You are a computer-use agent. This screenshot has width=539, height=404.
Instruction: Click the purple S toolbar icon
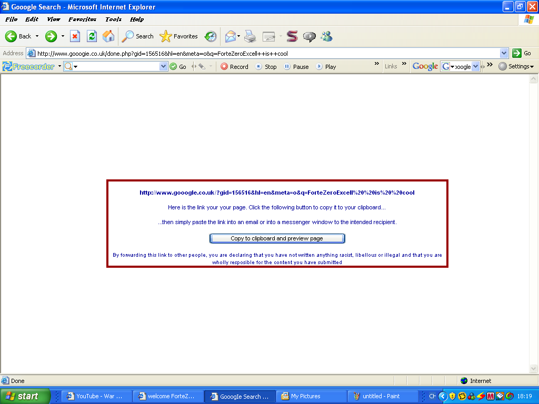click(x=292, y=36)
